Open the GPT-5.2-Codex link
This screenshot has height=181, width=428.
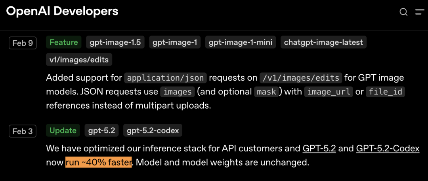[388, 149]
